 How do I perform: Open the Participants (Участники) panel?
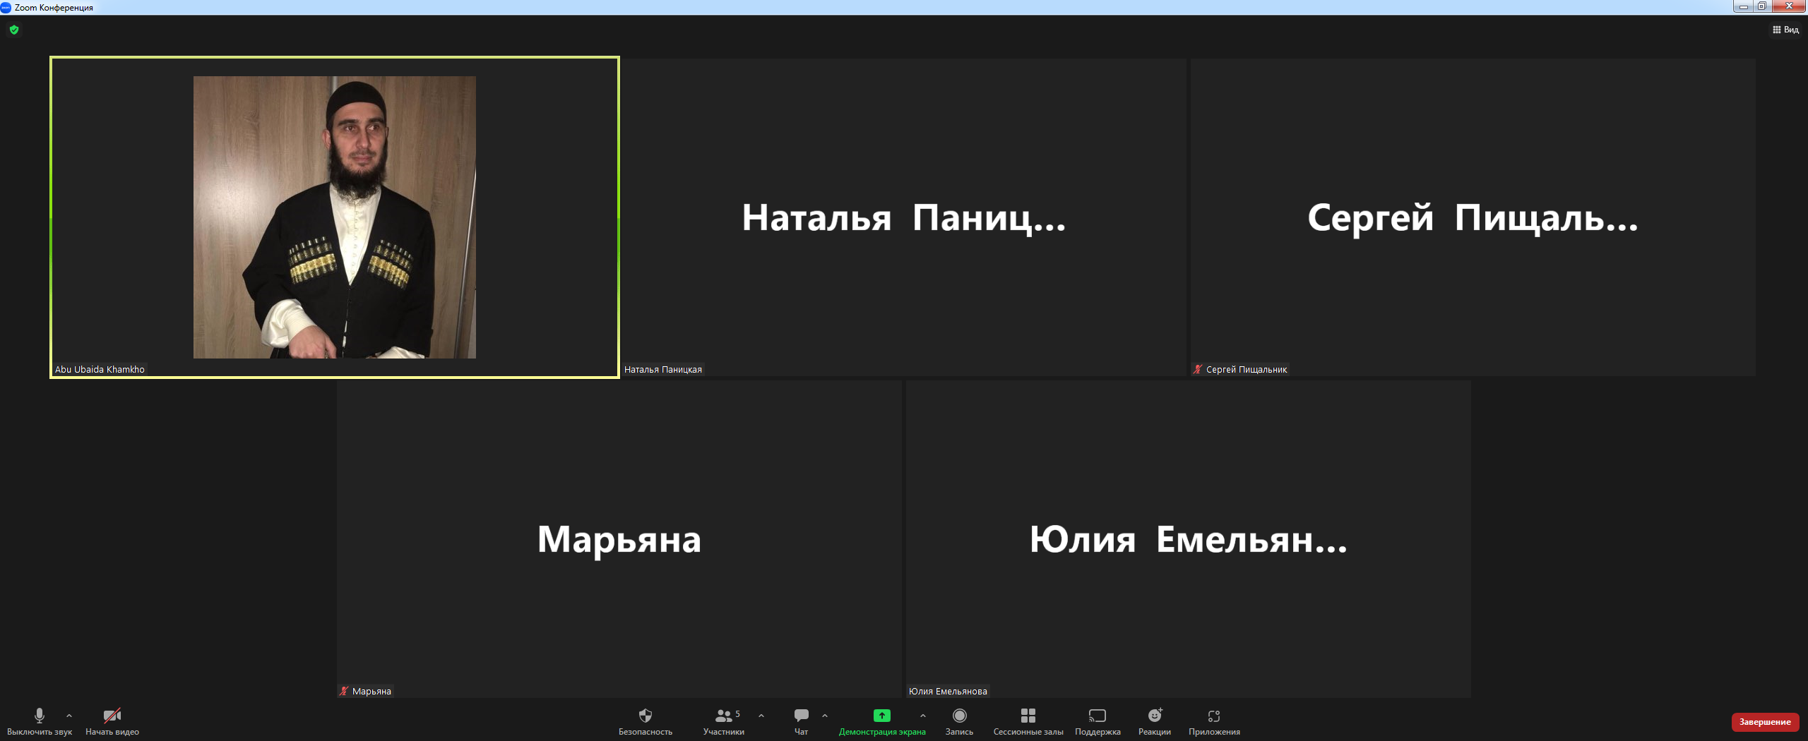pyautogui.click(x=723, y=716)
